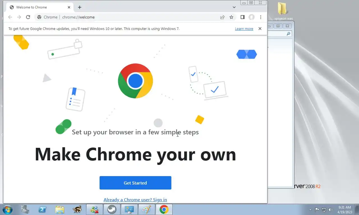Click the network tray icon

324,209
